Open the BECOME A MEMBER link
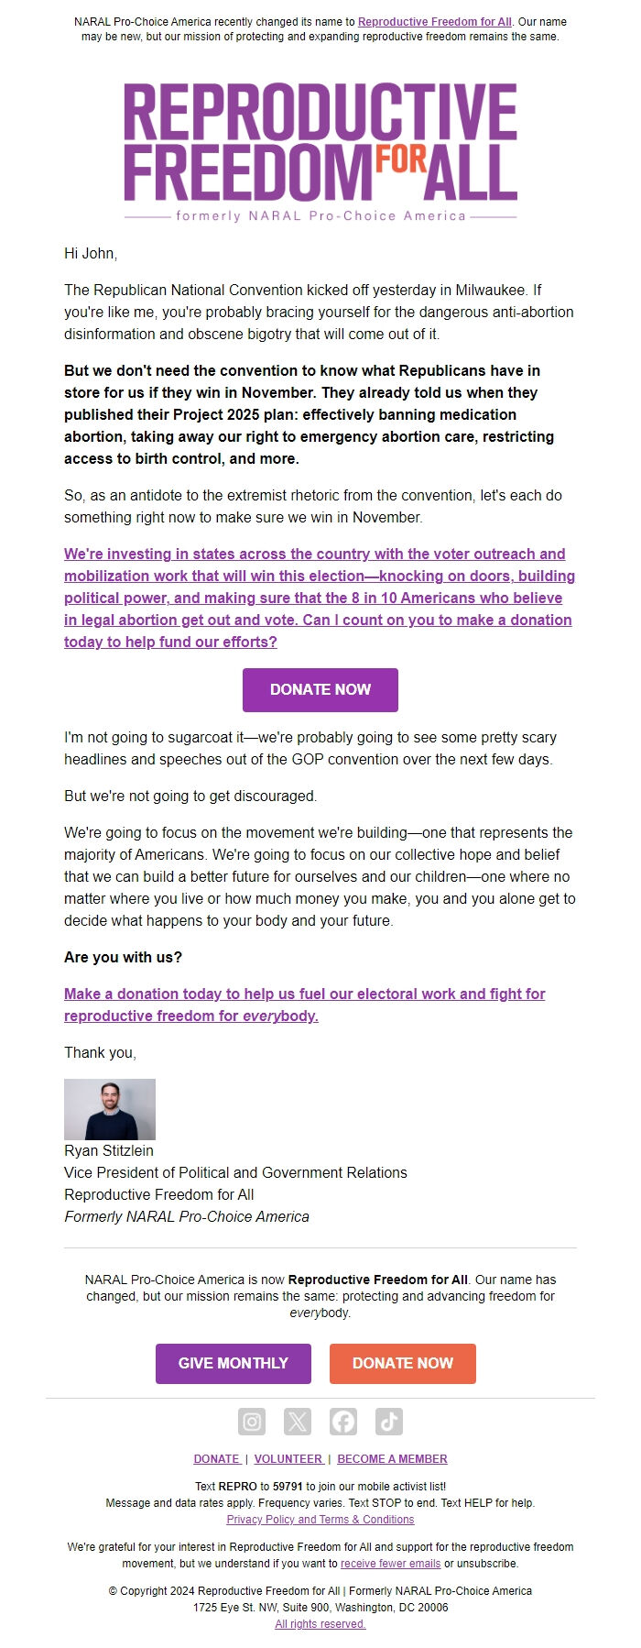 pos(392,1458)
